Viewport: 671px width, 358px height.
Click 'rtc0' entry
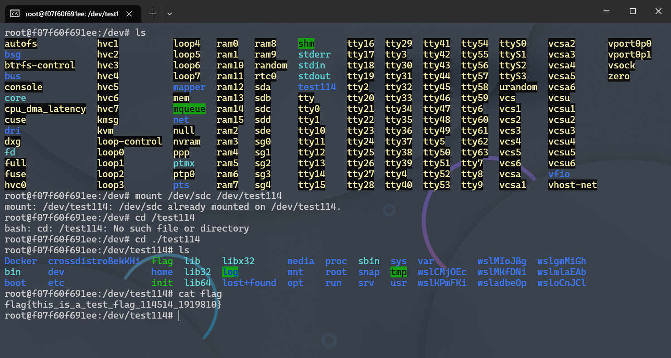[266, 76]
